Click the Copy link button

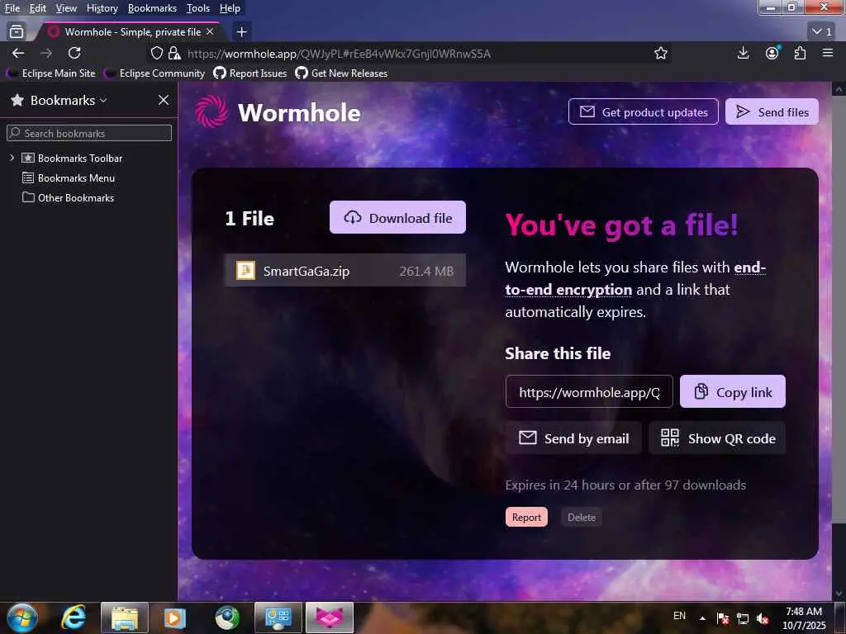coord(733,391)
